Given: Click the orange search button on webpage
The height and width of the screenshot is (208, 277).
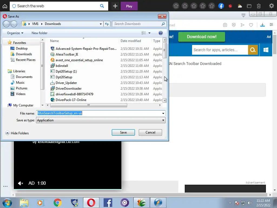Looking at the screenshot, I should point(253,50).
